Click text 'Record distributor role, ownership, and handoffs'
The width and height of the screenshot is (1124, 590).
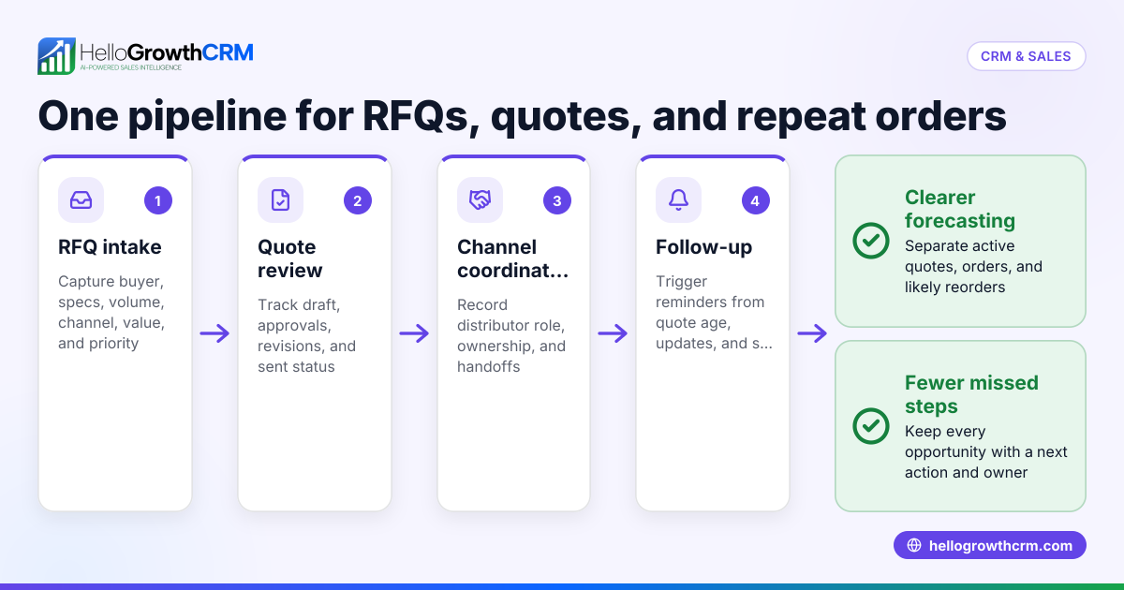click(x=511, y=335)
